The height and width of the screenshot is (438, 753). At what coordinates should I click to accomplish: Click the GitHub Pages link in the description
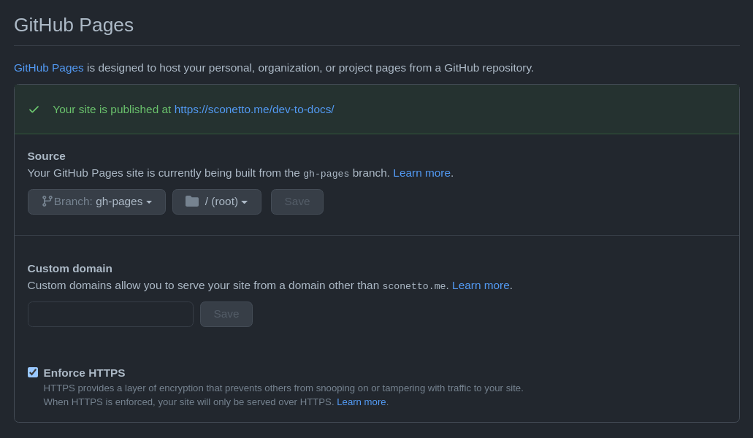48,67
